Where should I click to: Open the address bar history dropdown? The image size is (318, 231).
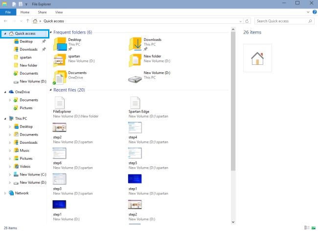(x=240, y=21)
